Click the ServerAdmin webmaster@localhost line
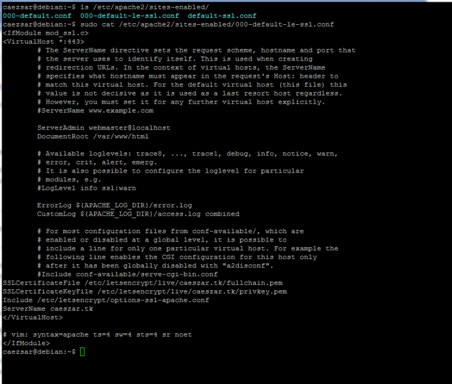Viewport: 452px width, 384px height. (x=104, y=128)
